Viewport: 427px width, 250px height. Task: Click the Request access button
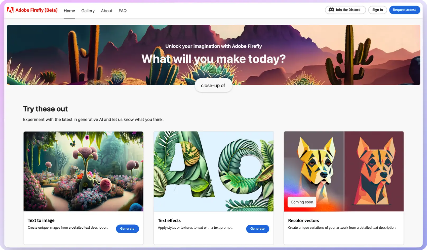(x=405, y=10)
